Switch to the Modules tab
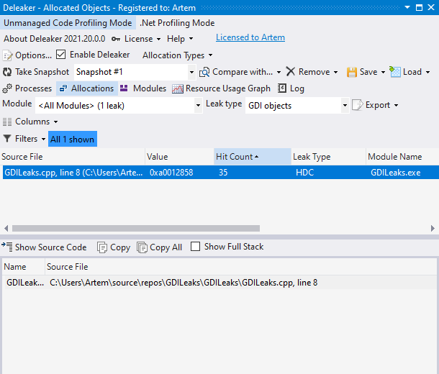Viewport: 439px width, 374px height. coord(142,88)
